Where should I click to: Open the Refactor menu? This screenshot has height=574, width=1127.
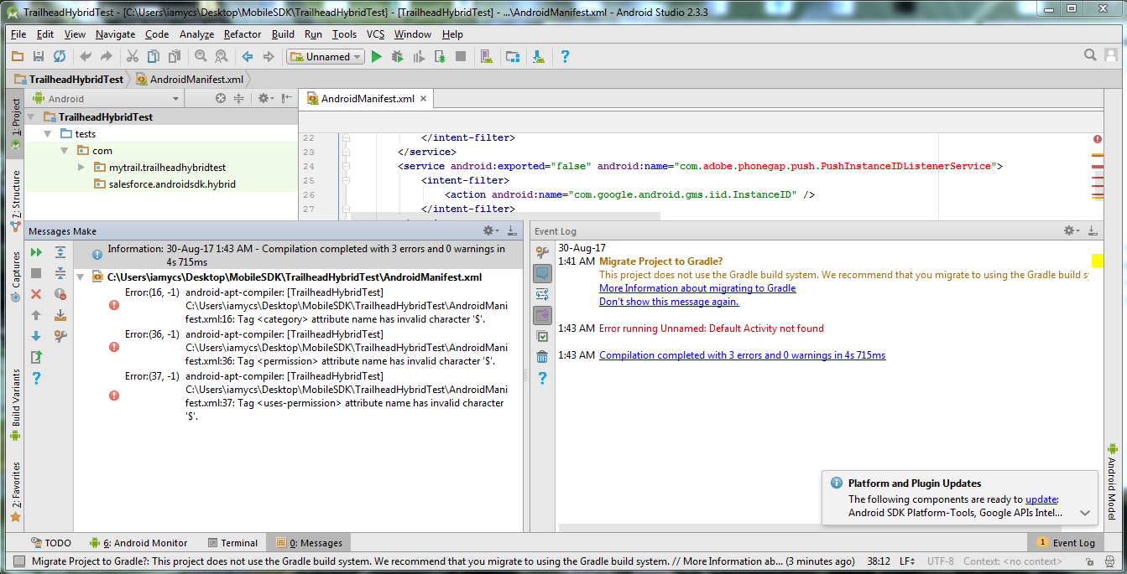[x=242, y=34]
